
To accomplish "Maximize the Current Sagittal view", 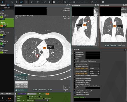I will 98,5.
